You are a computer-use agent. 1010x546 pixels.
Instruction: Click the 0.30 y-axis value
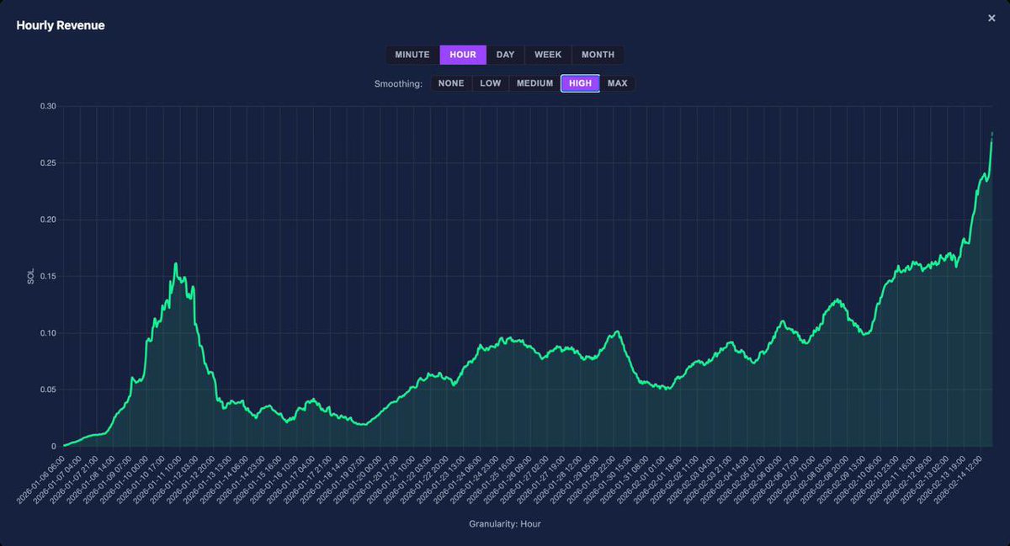coord(48,106)
